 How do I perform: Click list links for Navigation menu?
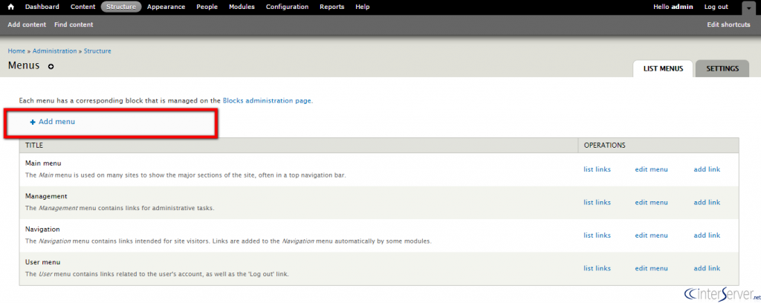[597, 235]
